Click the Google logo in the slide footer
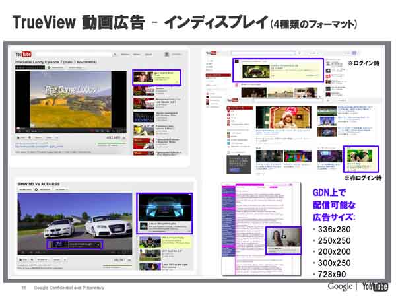 (x=340, y=286)
